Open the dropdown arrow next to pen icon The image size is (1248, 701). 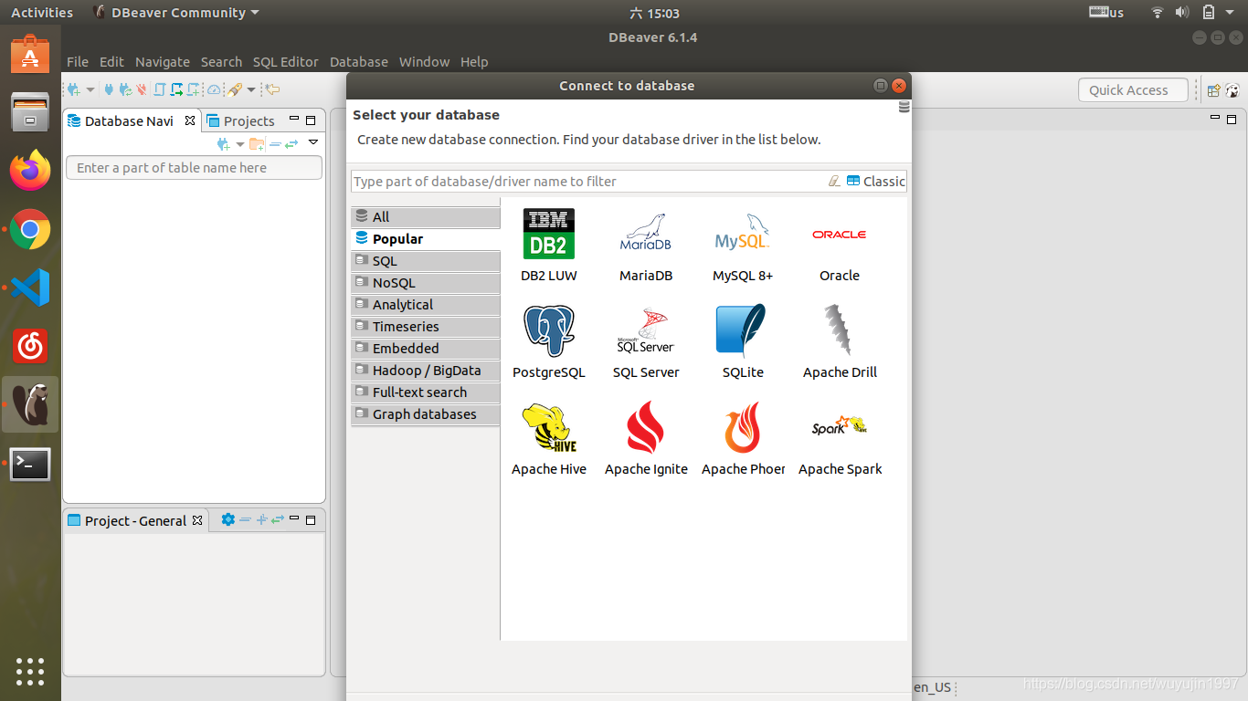click(250, 89)
